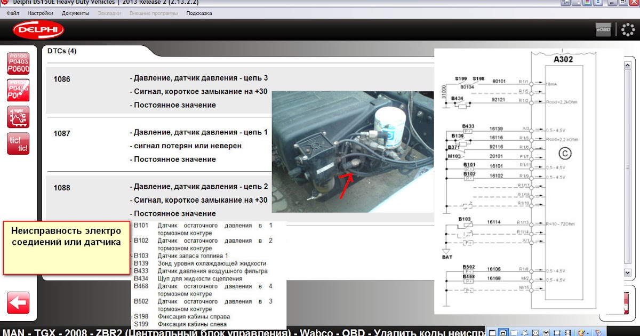The height and width of the screenshot is (336, 640).
Task: Choose Capture Window/Object in the capture toolbar
Action: coord(503,333)
